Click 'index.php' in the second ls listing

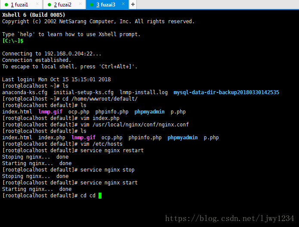[x=52, y=138]
